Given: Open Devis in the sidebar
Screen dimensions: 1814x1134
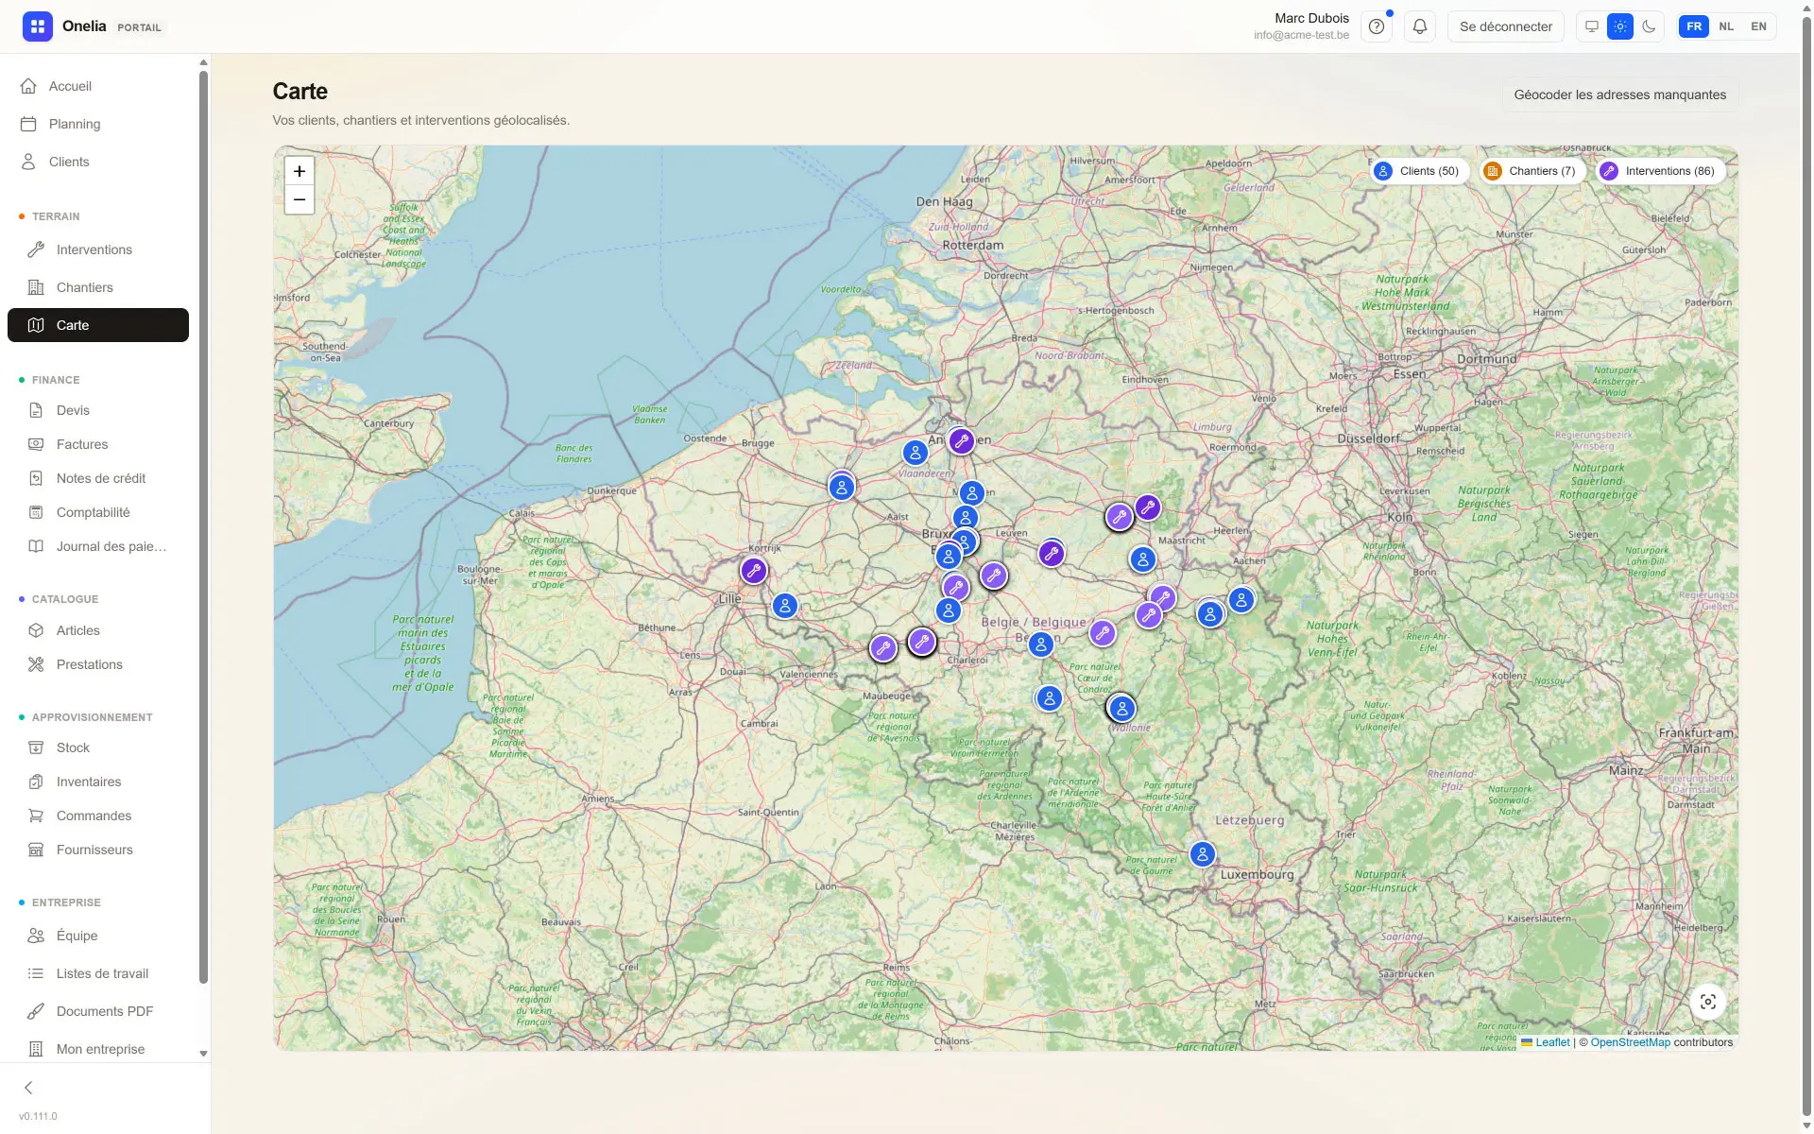Looking at the screenshot, I should [x=98, y=410].
